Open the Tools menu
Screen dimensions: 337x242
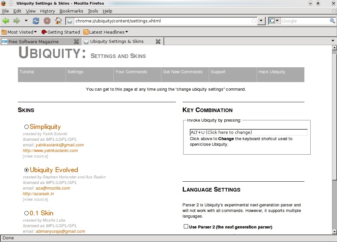[x=93, y=11]
